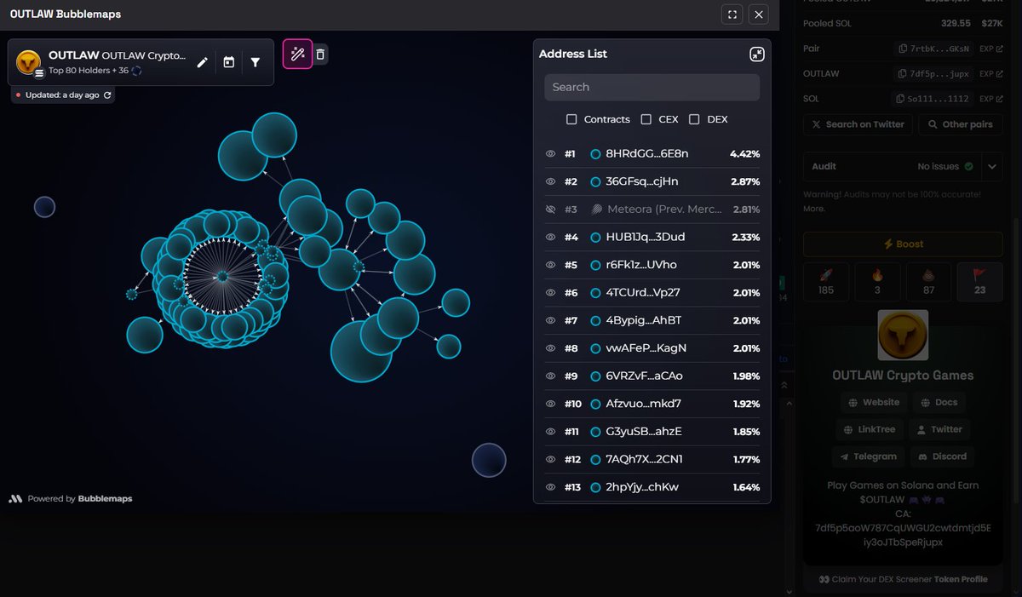Click the audit warning 'More.' link
The height and width of the screenshot is (597, 1022).
click(x=813, y=208)
